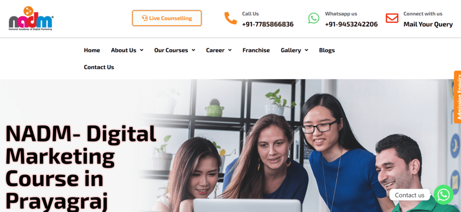Open the Blogs menu item
Image resolution: width=461 pixels, height=212 pixels.
click(327, 50)
